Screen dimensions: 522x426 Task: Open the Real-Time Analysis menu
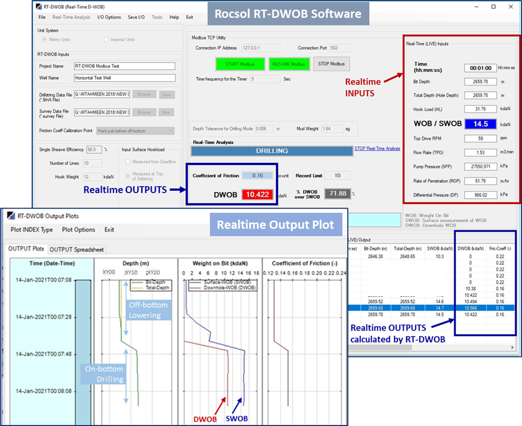click(x=71, y=17)
